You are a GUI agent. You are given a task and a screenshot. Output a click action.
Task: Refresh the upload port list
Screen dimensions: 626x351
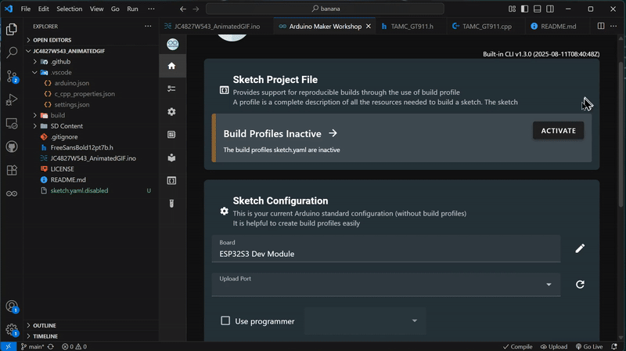coord(580,284)
